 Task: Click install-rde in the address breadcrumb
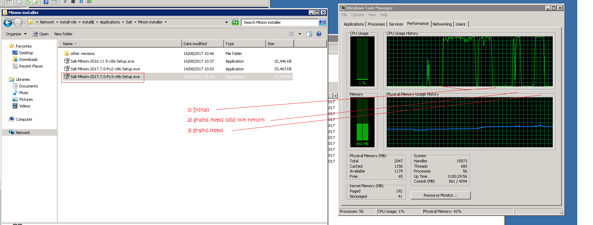[68, 22]
